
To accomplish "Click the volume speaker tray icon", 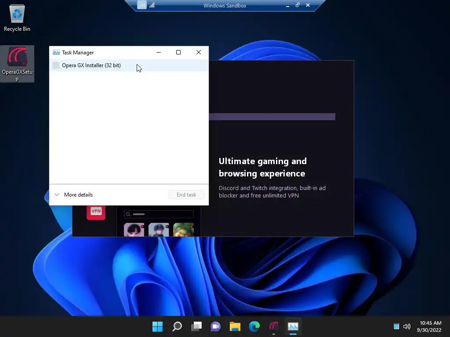I will (x=406, y=326).
